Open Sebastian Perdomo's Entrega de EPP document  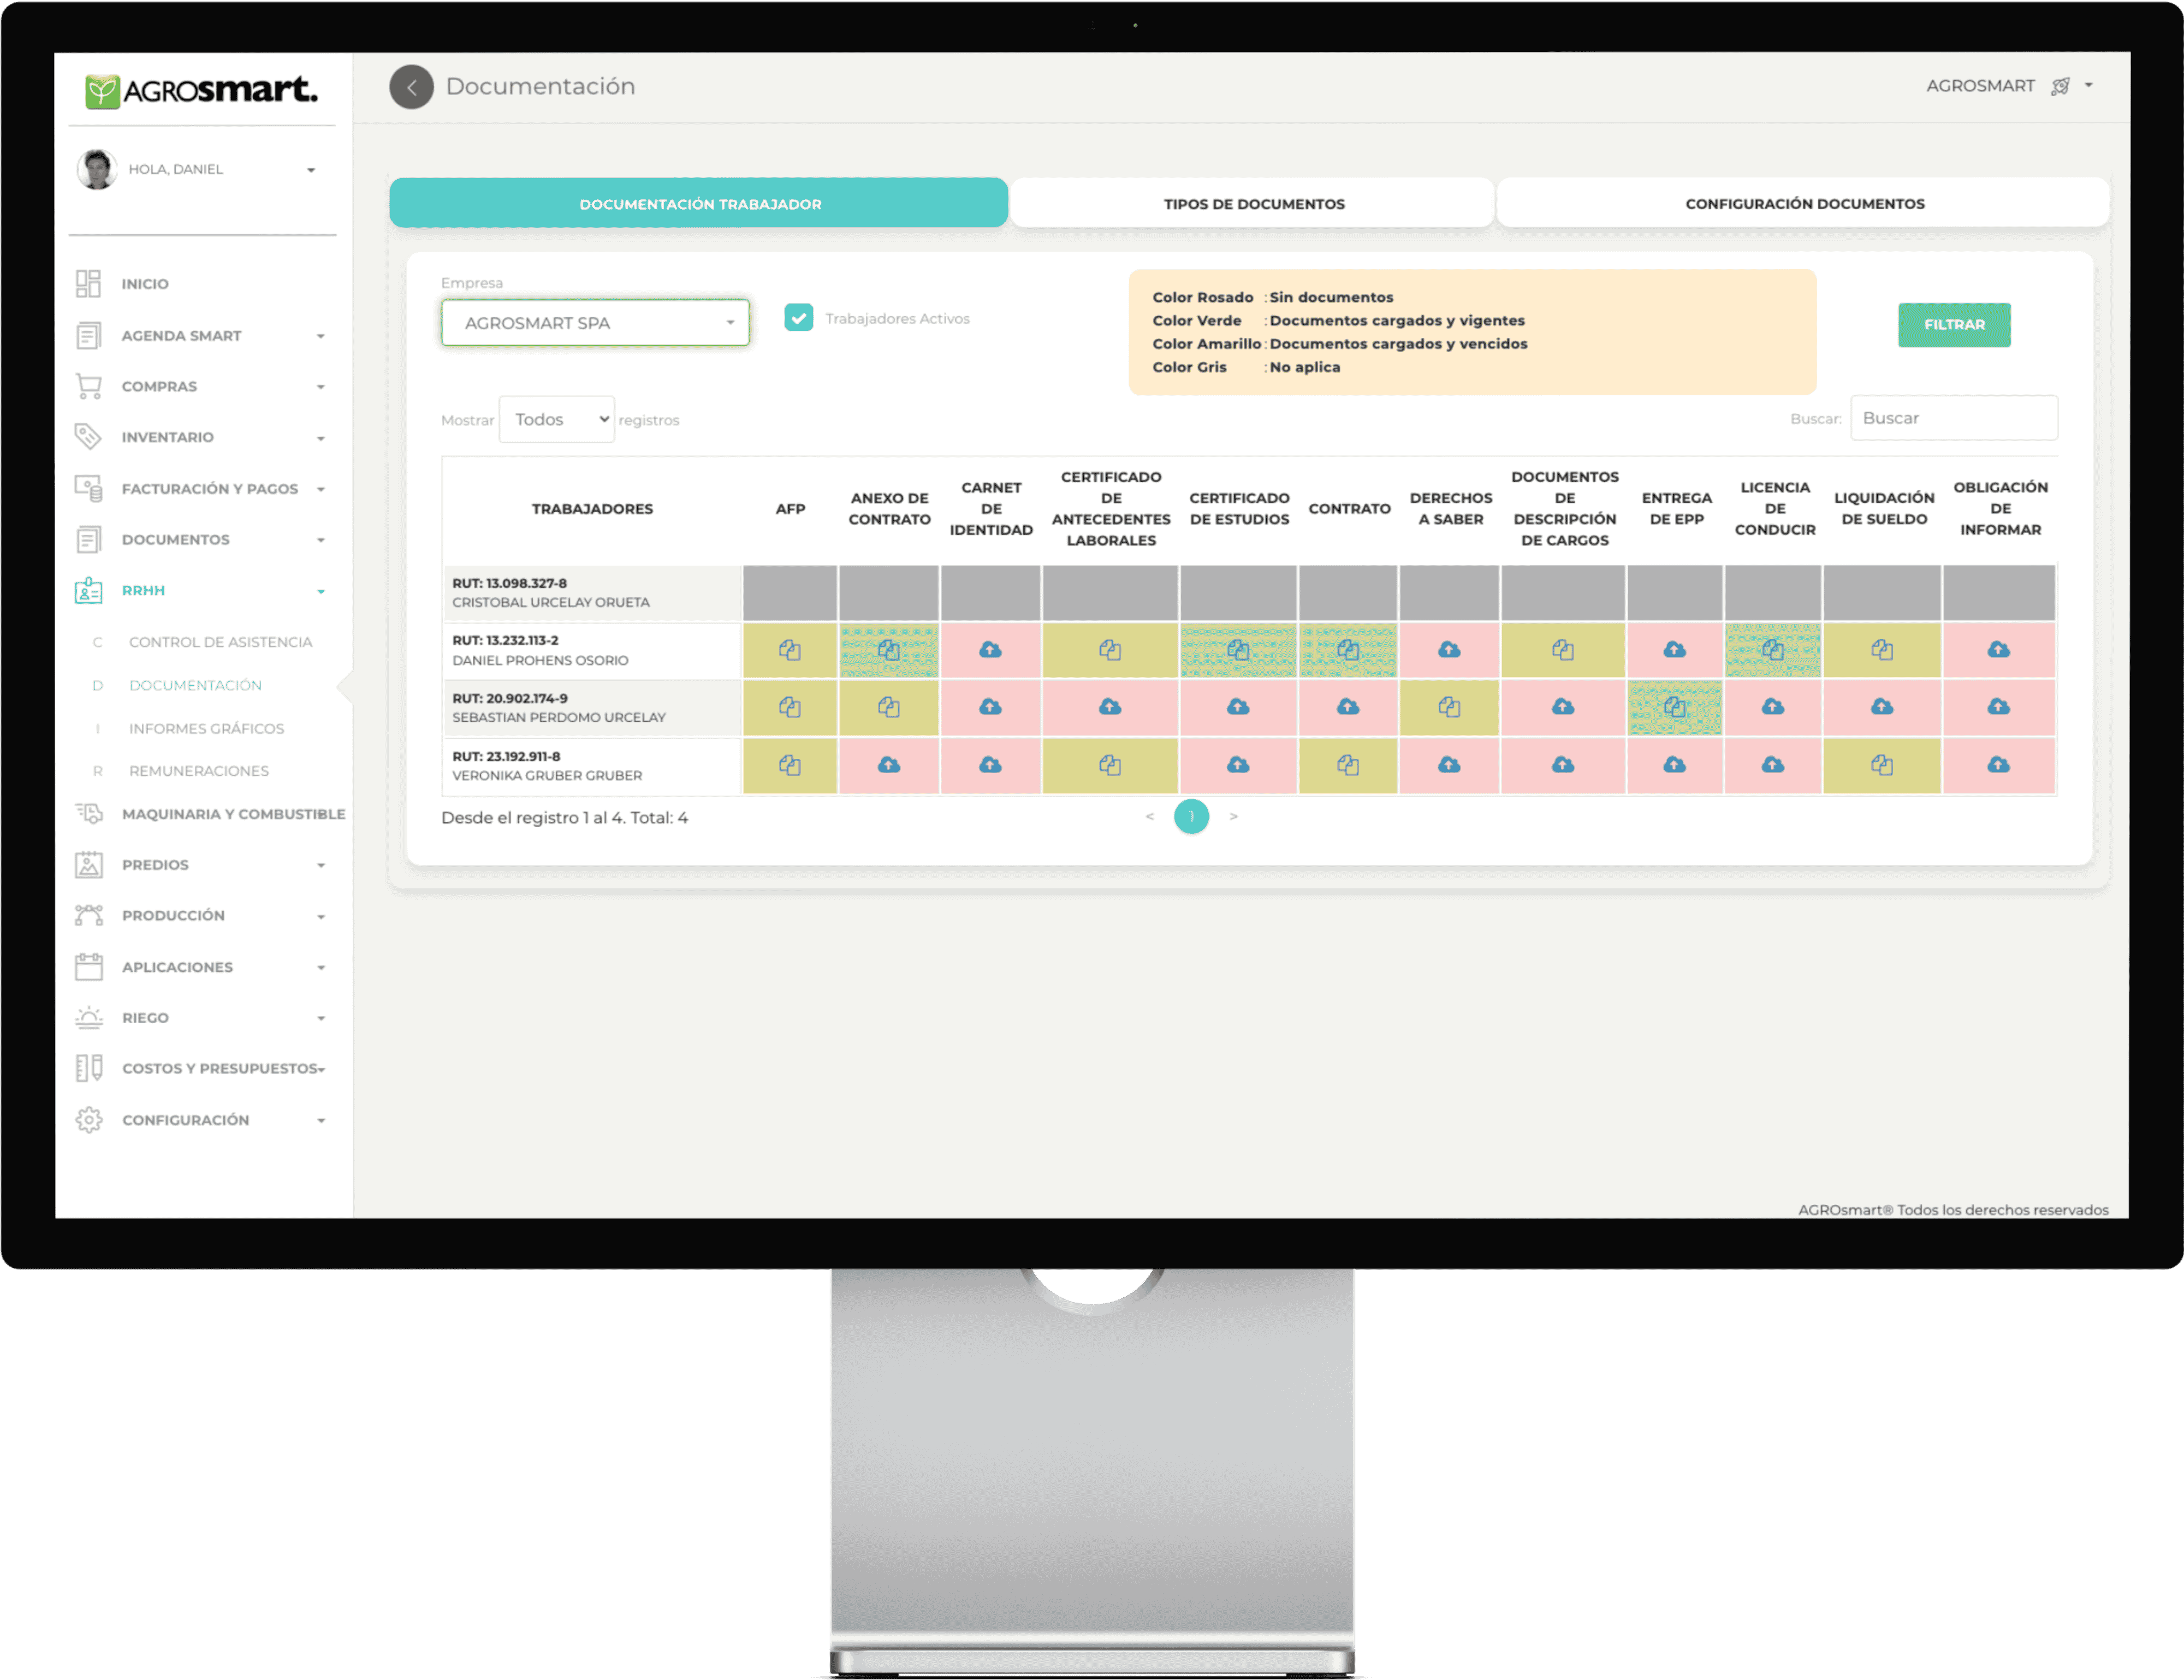tap(1674, 708)
